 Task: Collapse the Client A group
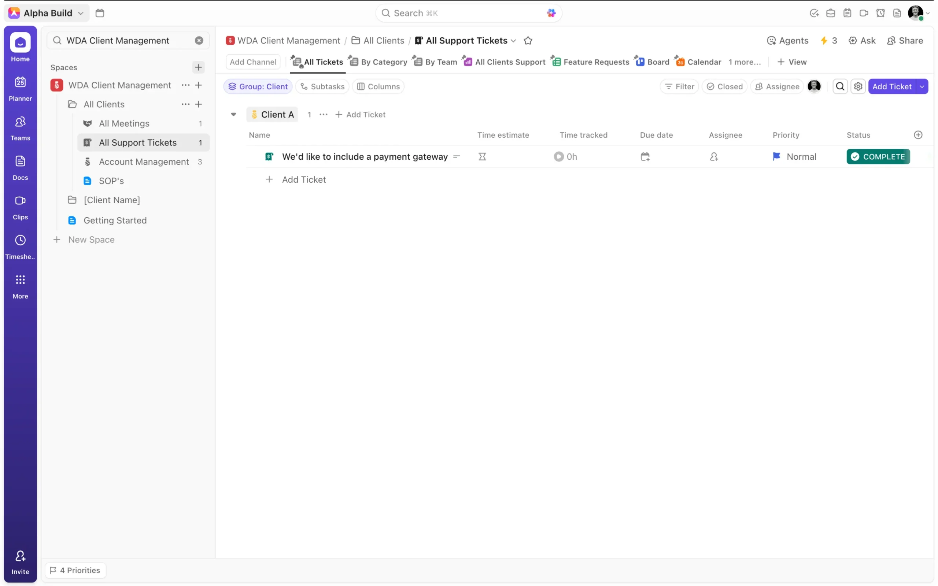click(233, 114)
